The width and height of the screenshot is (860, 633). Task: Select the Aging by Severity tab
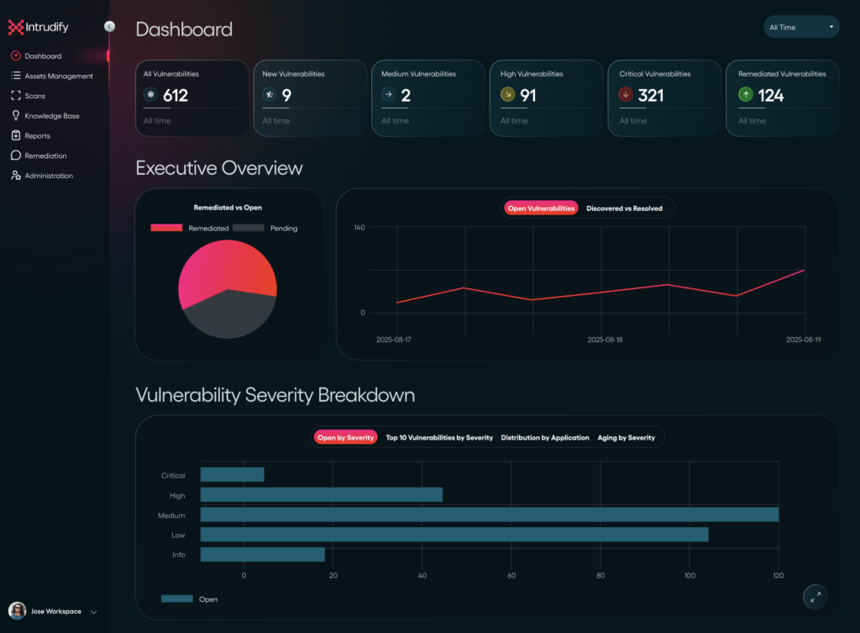pyautogui.click(x=626, y=438)
